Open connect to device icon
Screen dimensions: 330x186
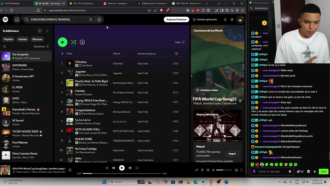208,170
